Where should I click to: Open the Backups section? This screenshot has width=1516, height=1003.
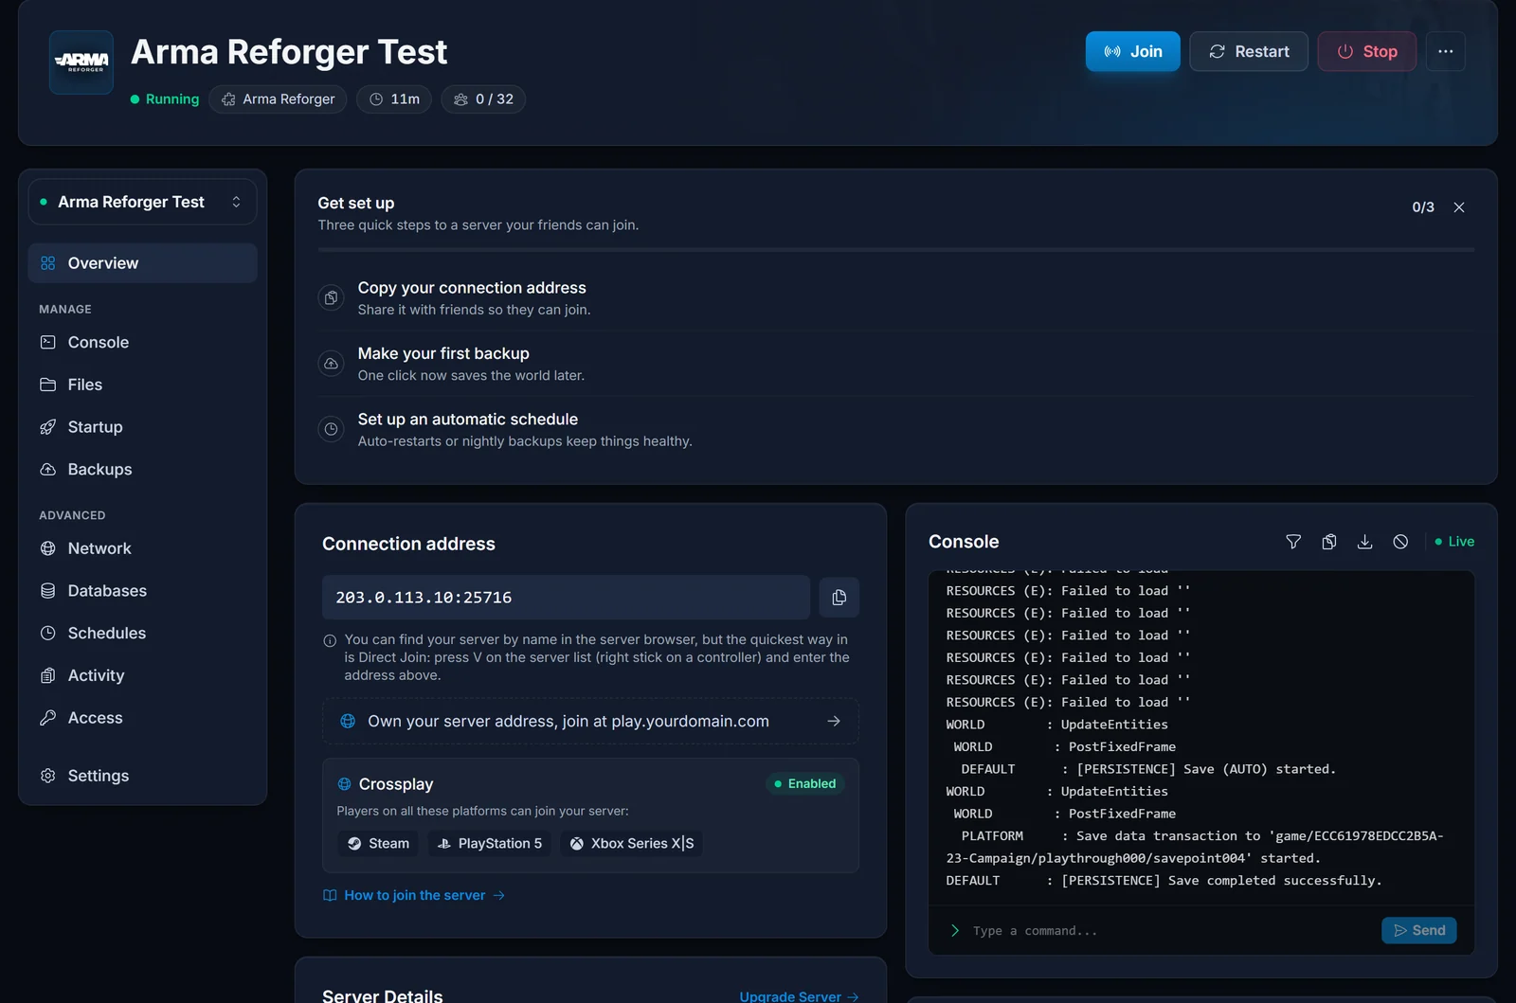point(142,470)
